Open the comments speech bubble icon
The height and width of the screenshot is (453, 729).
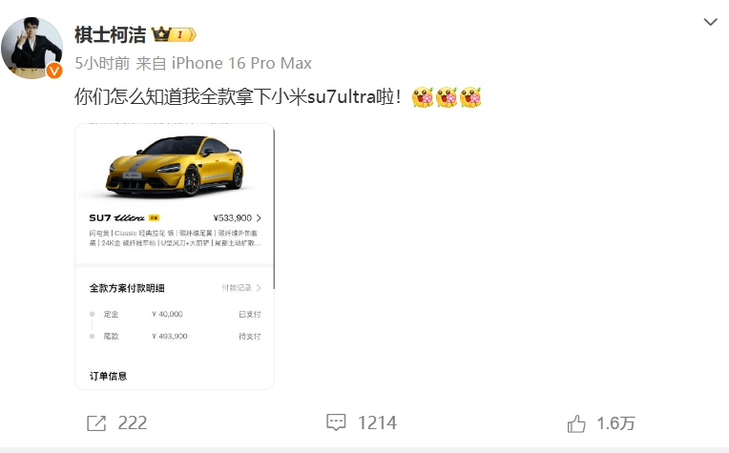(x=336, y=422)
